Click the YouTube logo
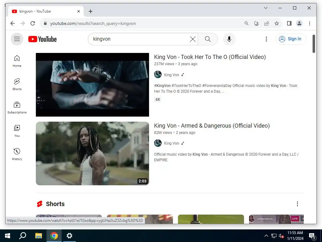The image size is (322, 242). pyautogui.click(x=42, y=39)
